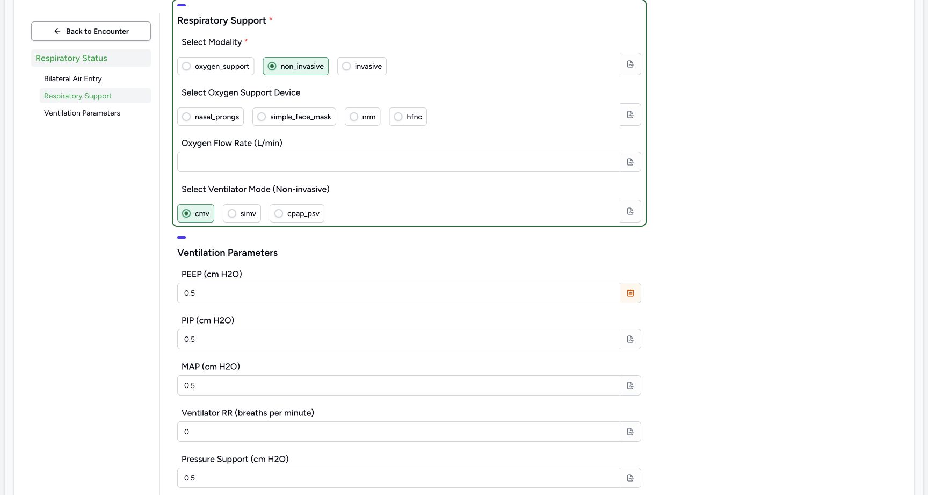This screenshot has height=495, width=928.
Task: Click the MAP (cm H2O) input field
Action: pos(398,385)
